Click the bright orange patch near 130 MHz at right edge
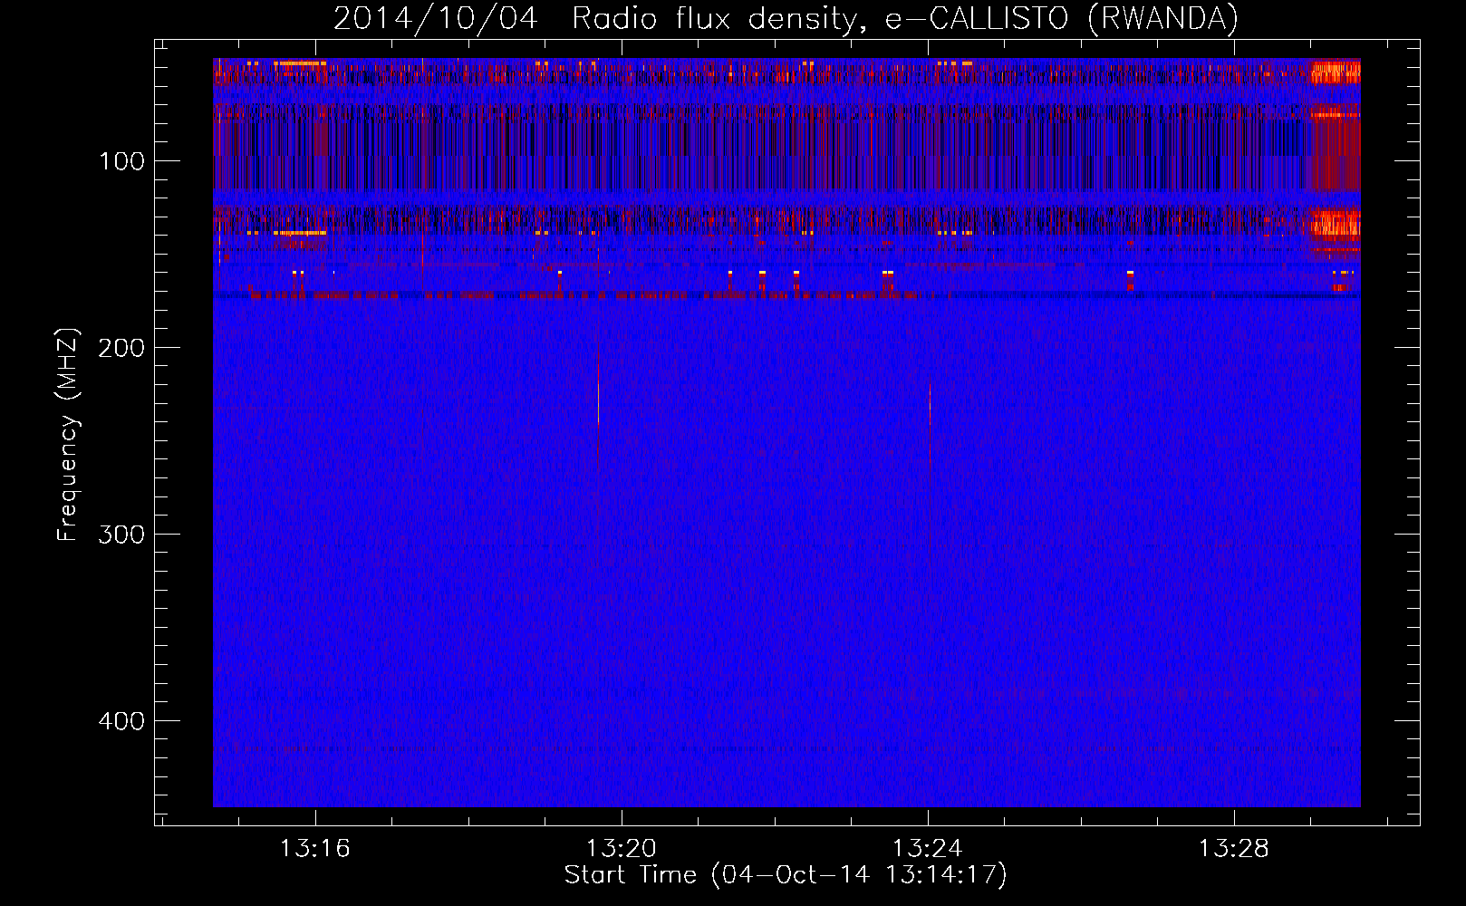This screenshot has height=906, width=1466. (1336, 222)
